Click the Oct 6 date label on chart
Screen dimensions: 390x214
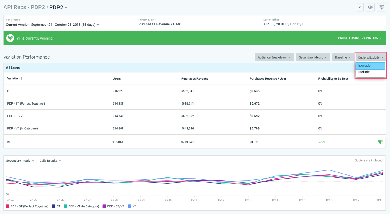(x=329, y=200)
